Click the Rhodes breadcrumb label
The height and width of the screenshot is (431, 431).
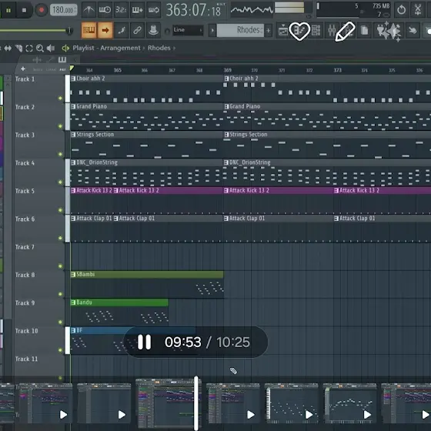pyautogui.click(x=159, y=48)
